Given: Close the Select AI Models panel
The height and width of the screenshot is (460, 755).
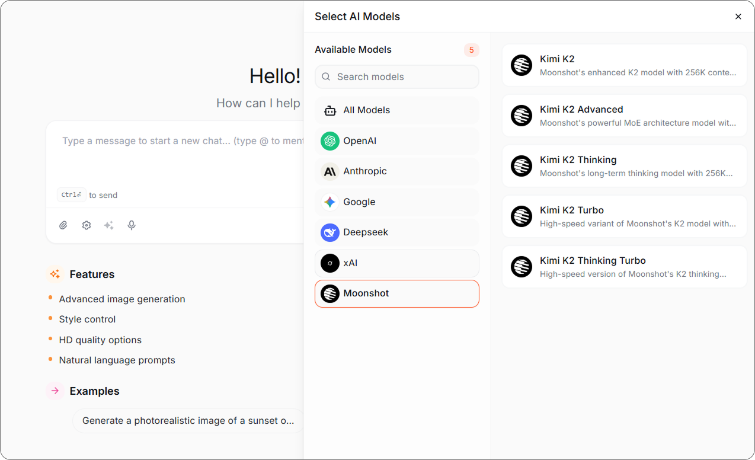Looking at the screenshot, I should point(738,17).
